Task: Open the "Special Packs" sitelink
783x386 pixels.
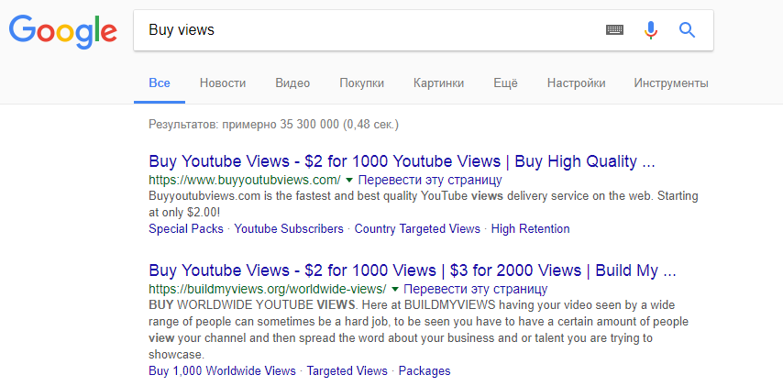Action: point(186,228)
